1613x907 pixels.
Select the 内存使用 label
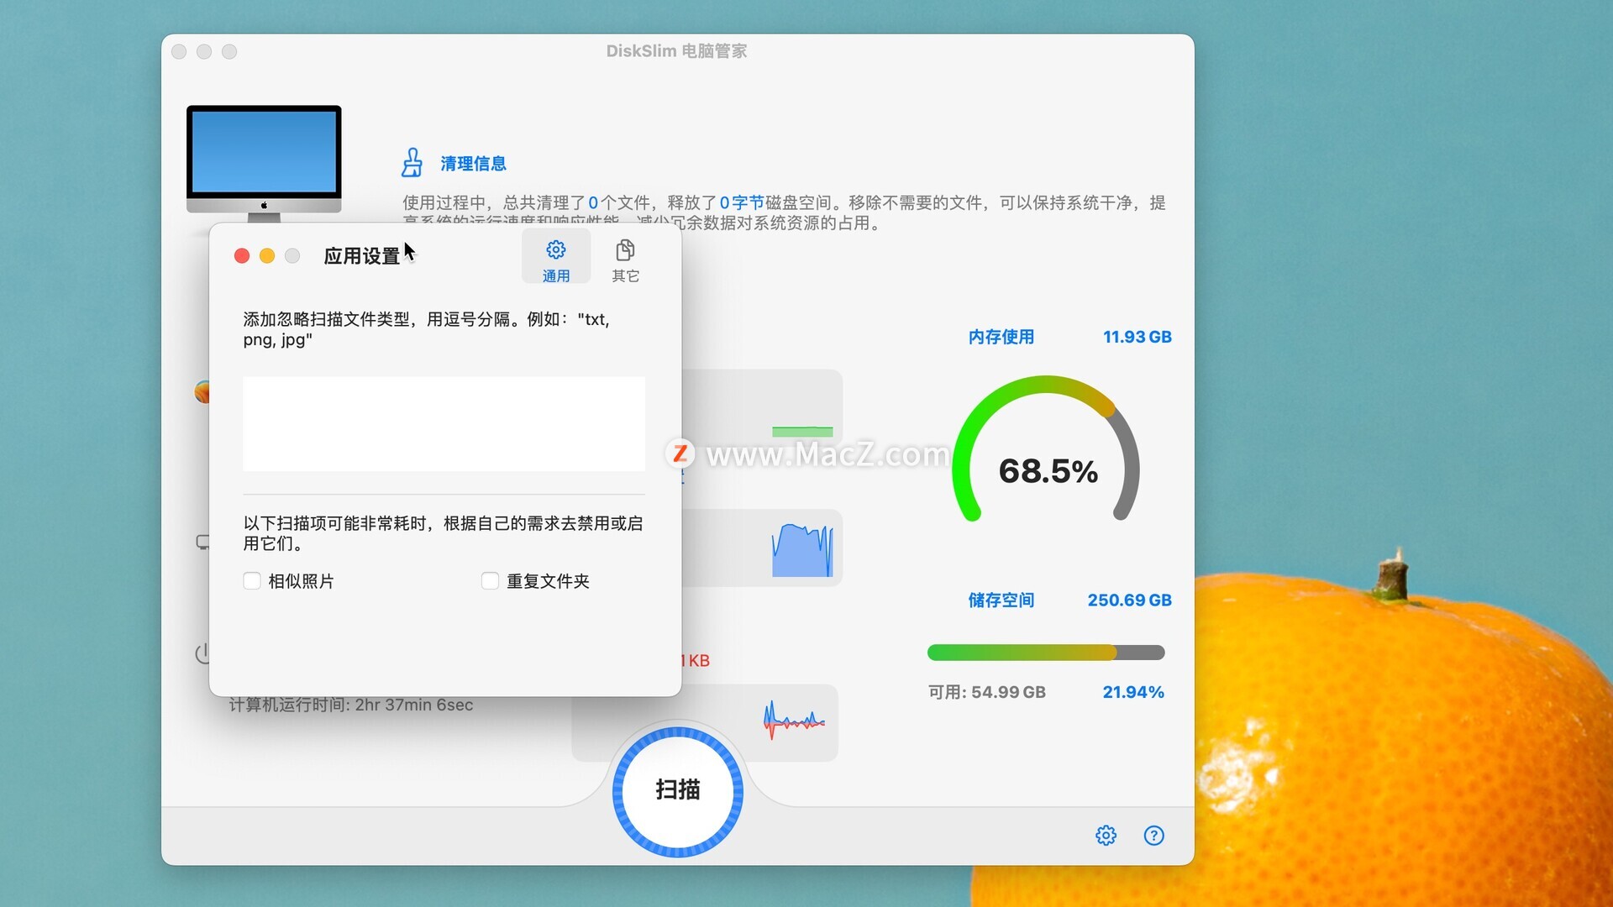[x=1001, y=337]
